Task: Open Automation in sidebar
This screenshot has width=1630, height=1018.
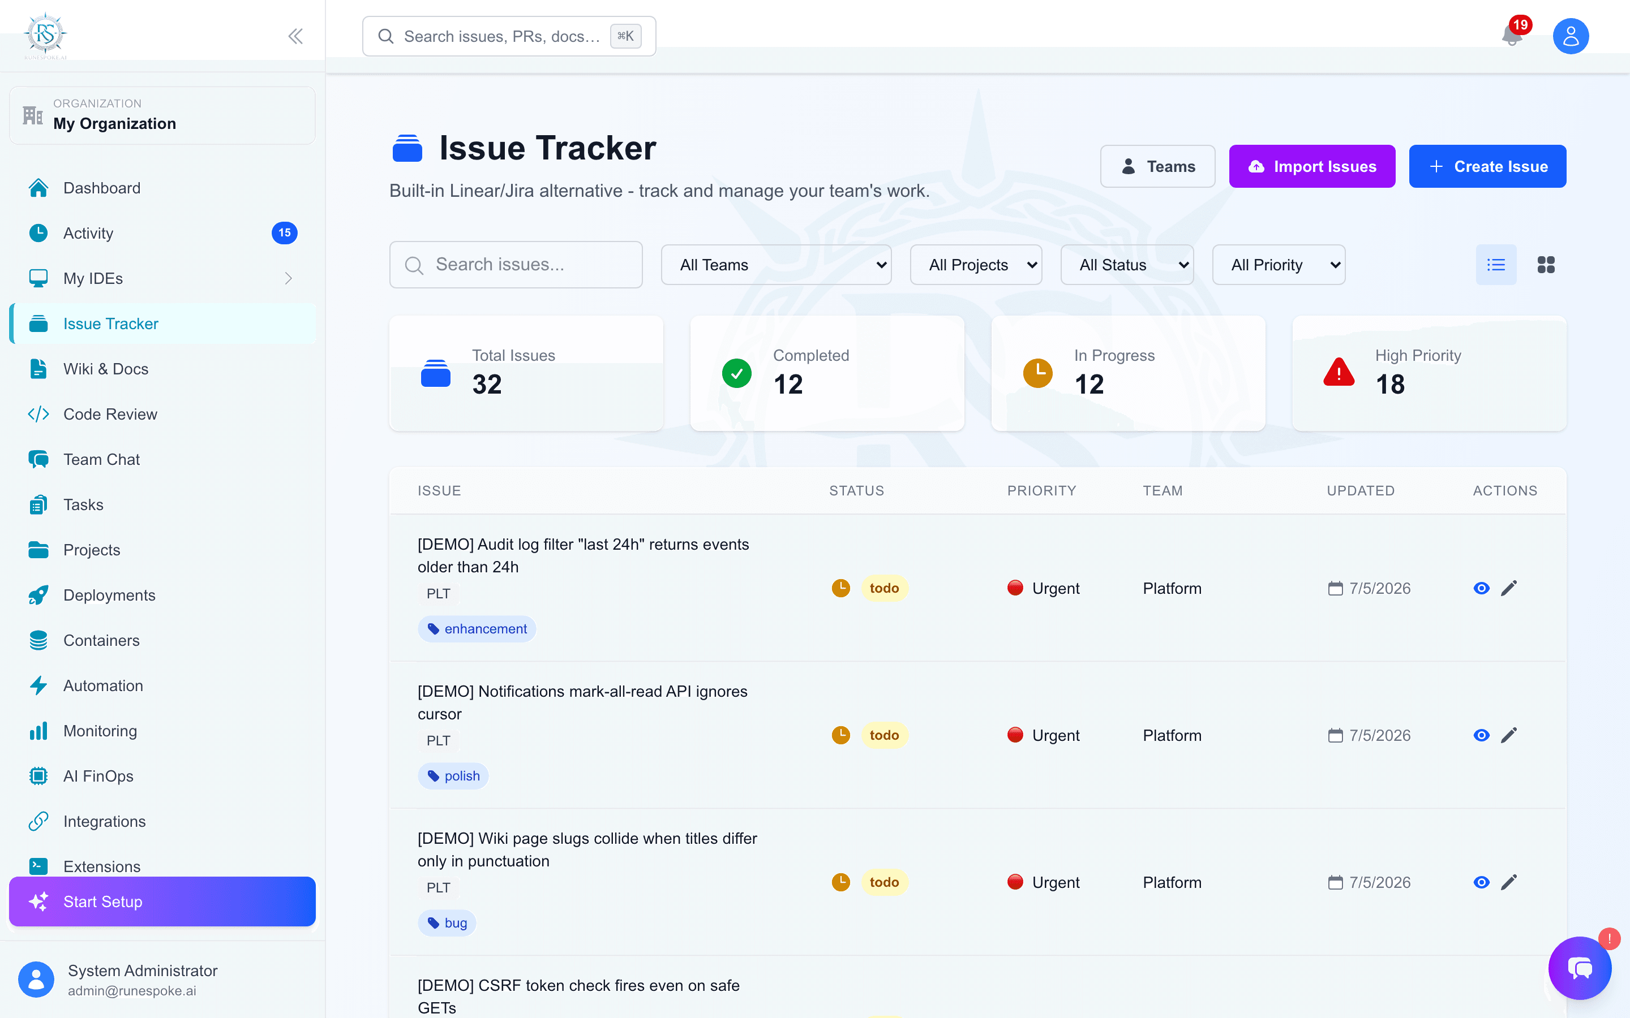Action: coord(162,685)
